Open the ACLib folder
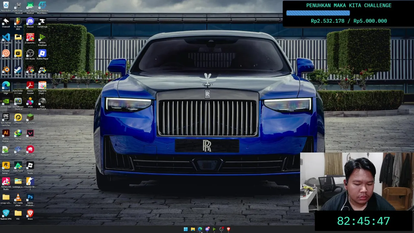 [x=18, y=39]
